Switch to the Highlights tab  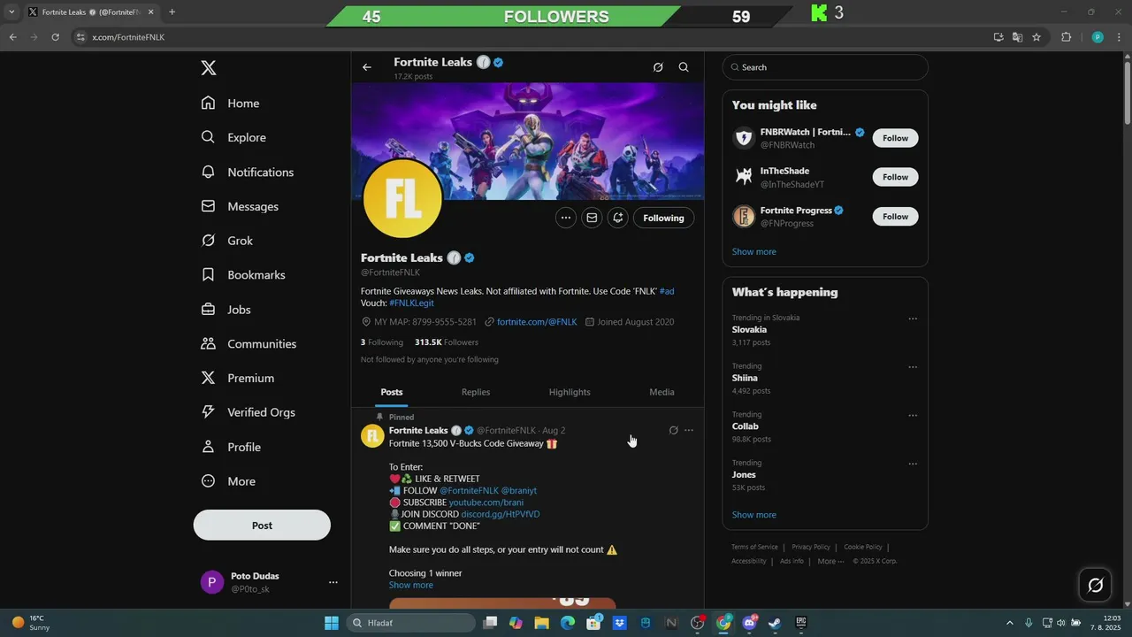(x=570, y=392)
